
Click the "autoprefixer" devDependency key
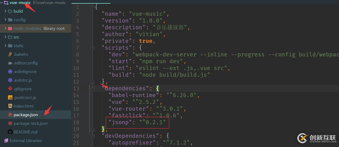[x=132, y=143]
